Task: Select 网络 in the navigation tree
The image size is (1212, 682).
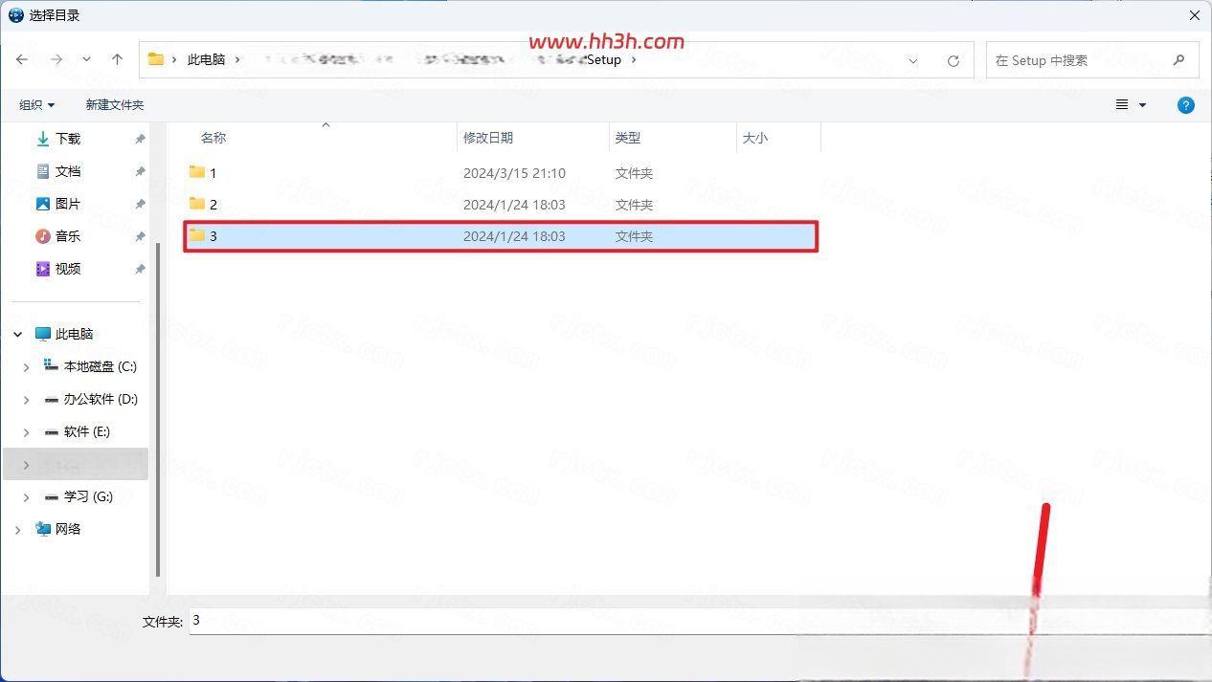Action: coord(68,529)
